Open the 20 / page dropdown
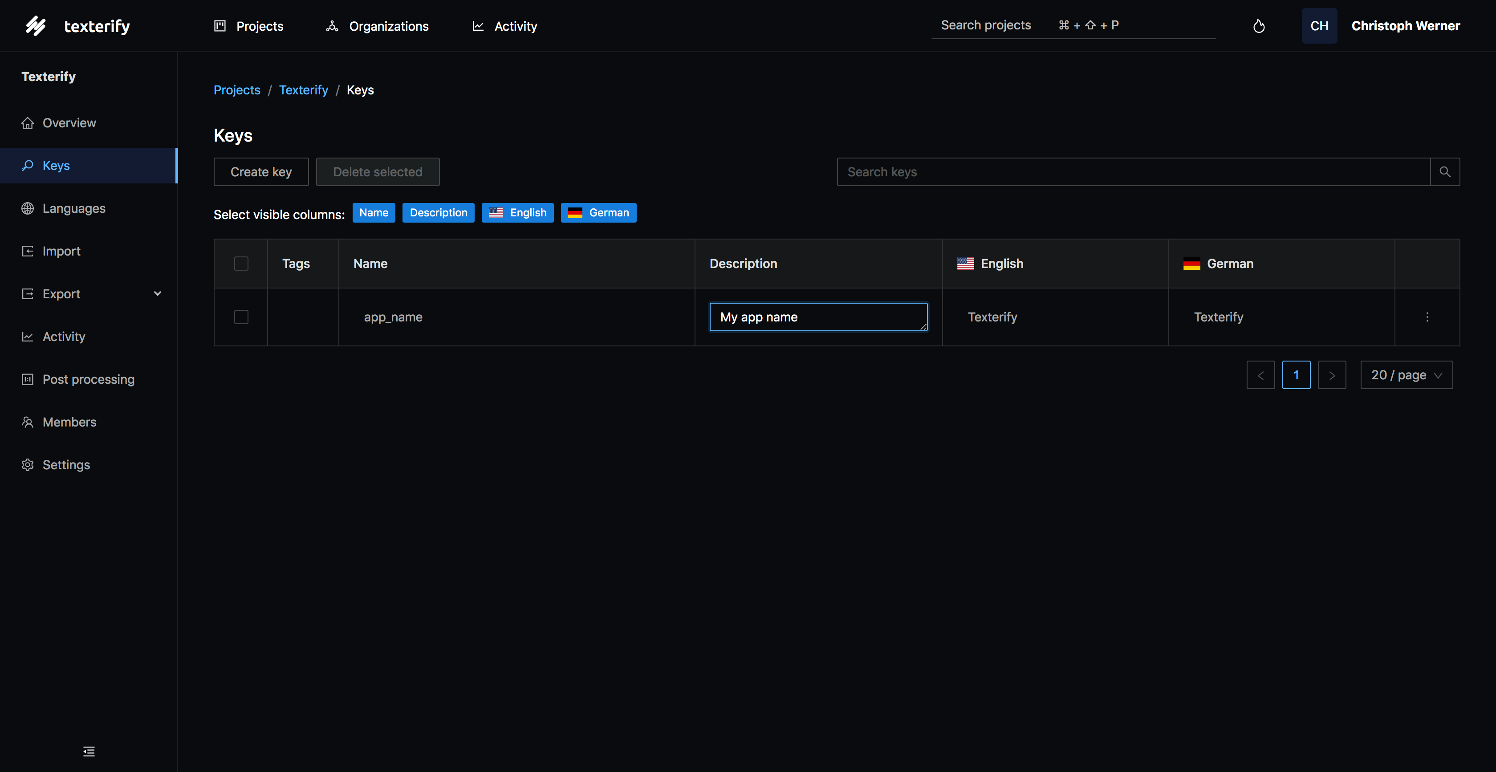Image resolution: width=1496 pixels, height=772 pixels. click(1406, 375)
